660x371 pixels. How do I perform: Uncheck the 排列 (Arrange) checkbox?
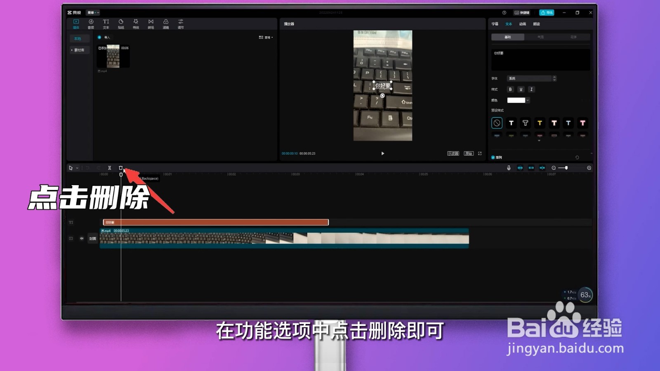pos(492,157)
